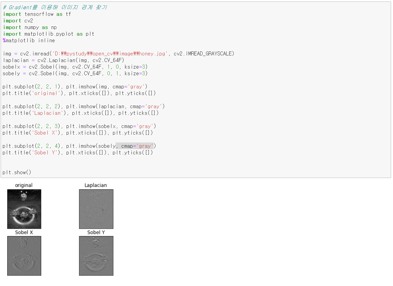
Task: Click the plt.show() line
Action: [17, 173]
